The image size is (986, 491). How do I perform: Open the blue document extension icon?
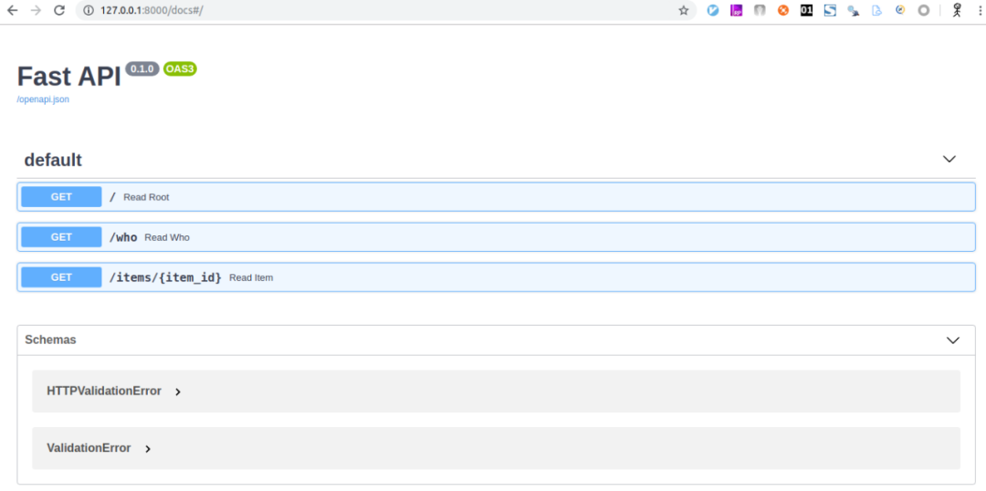click(876, 11)
